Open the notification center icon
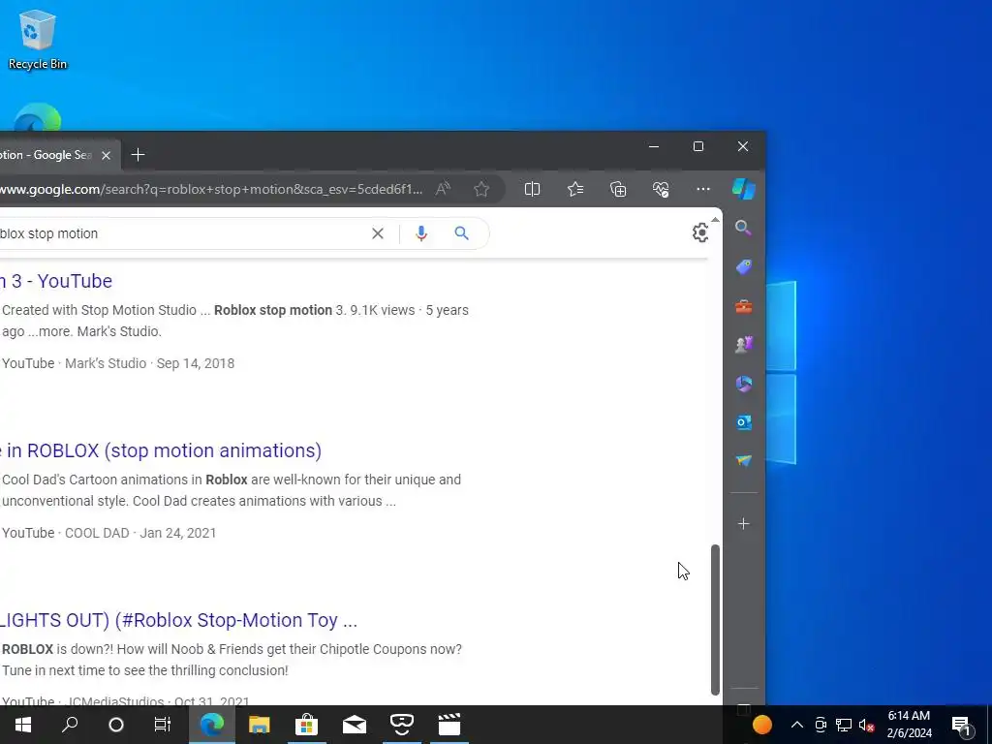This screenshot has height=744, width=992. tap(962, 725)
